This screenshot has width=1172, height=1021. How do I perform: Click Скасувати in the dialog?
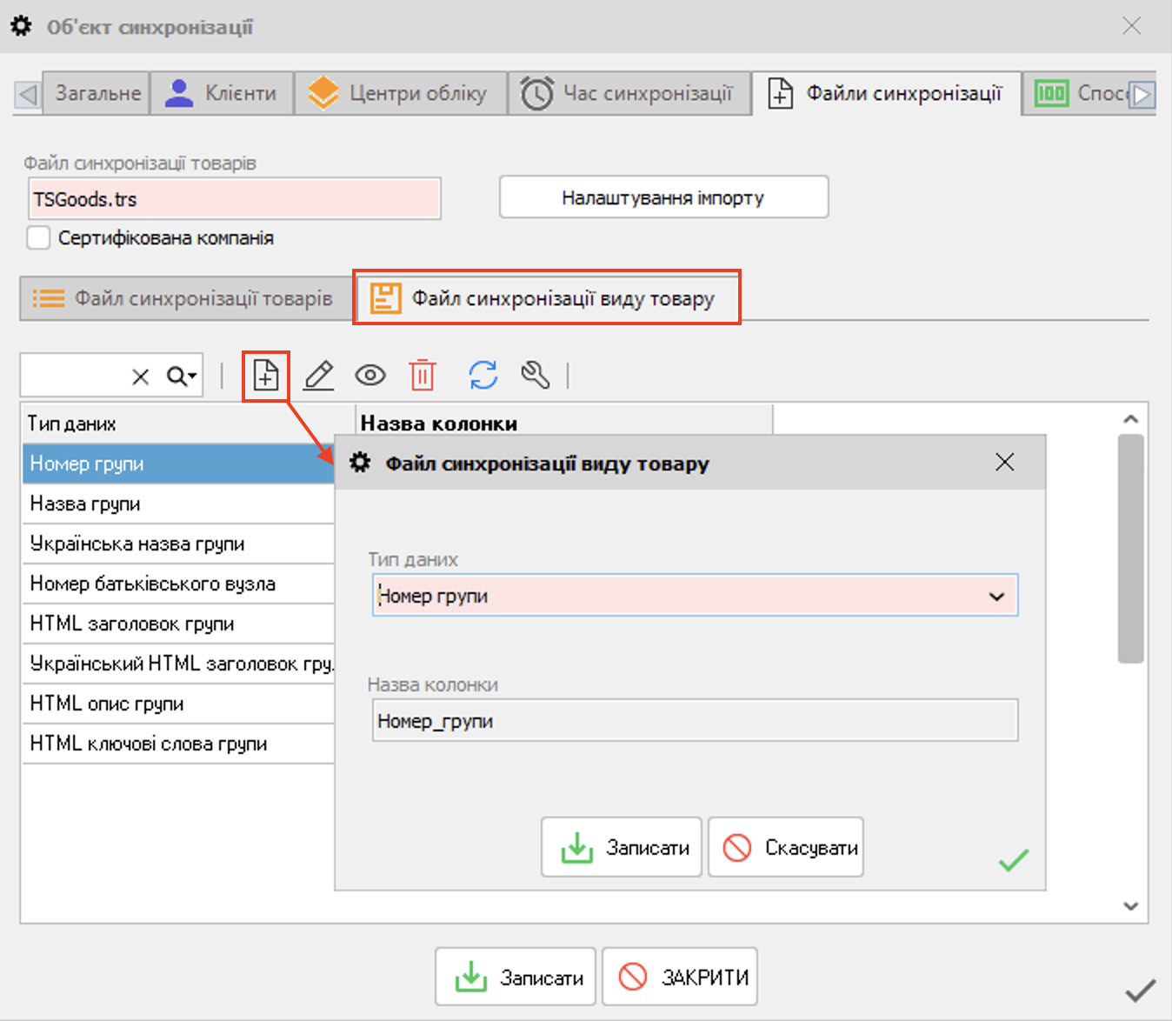[786, 847]
